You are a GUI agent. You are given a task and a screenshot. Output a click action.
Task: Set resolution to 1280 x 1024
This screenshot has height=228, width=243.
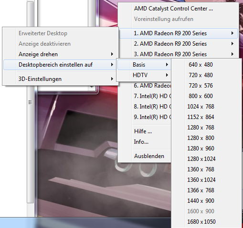pos(206,159)
